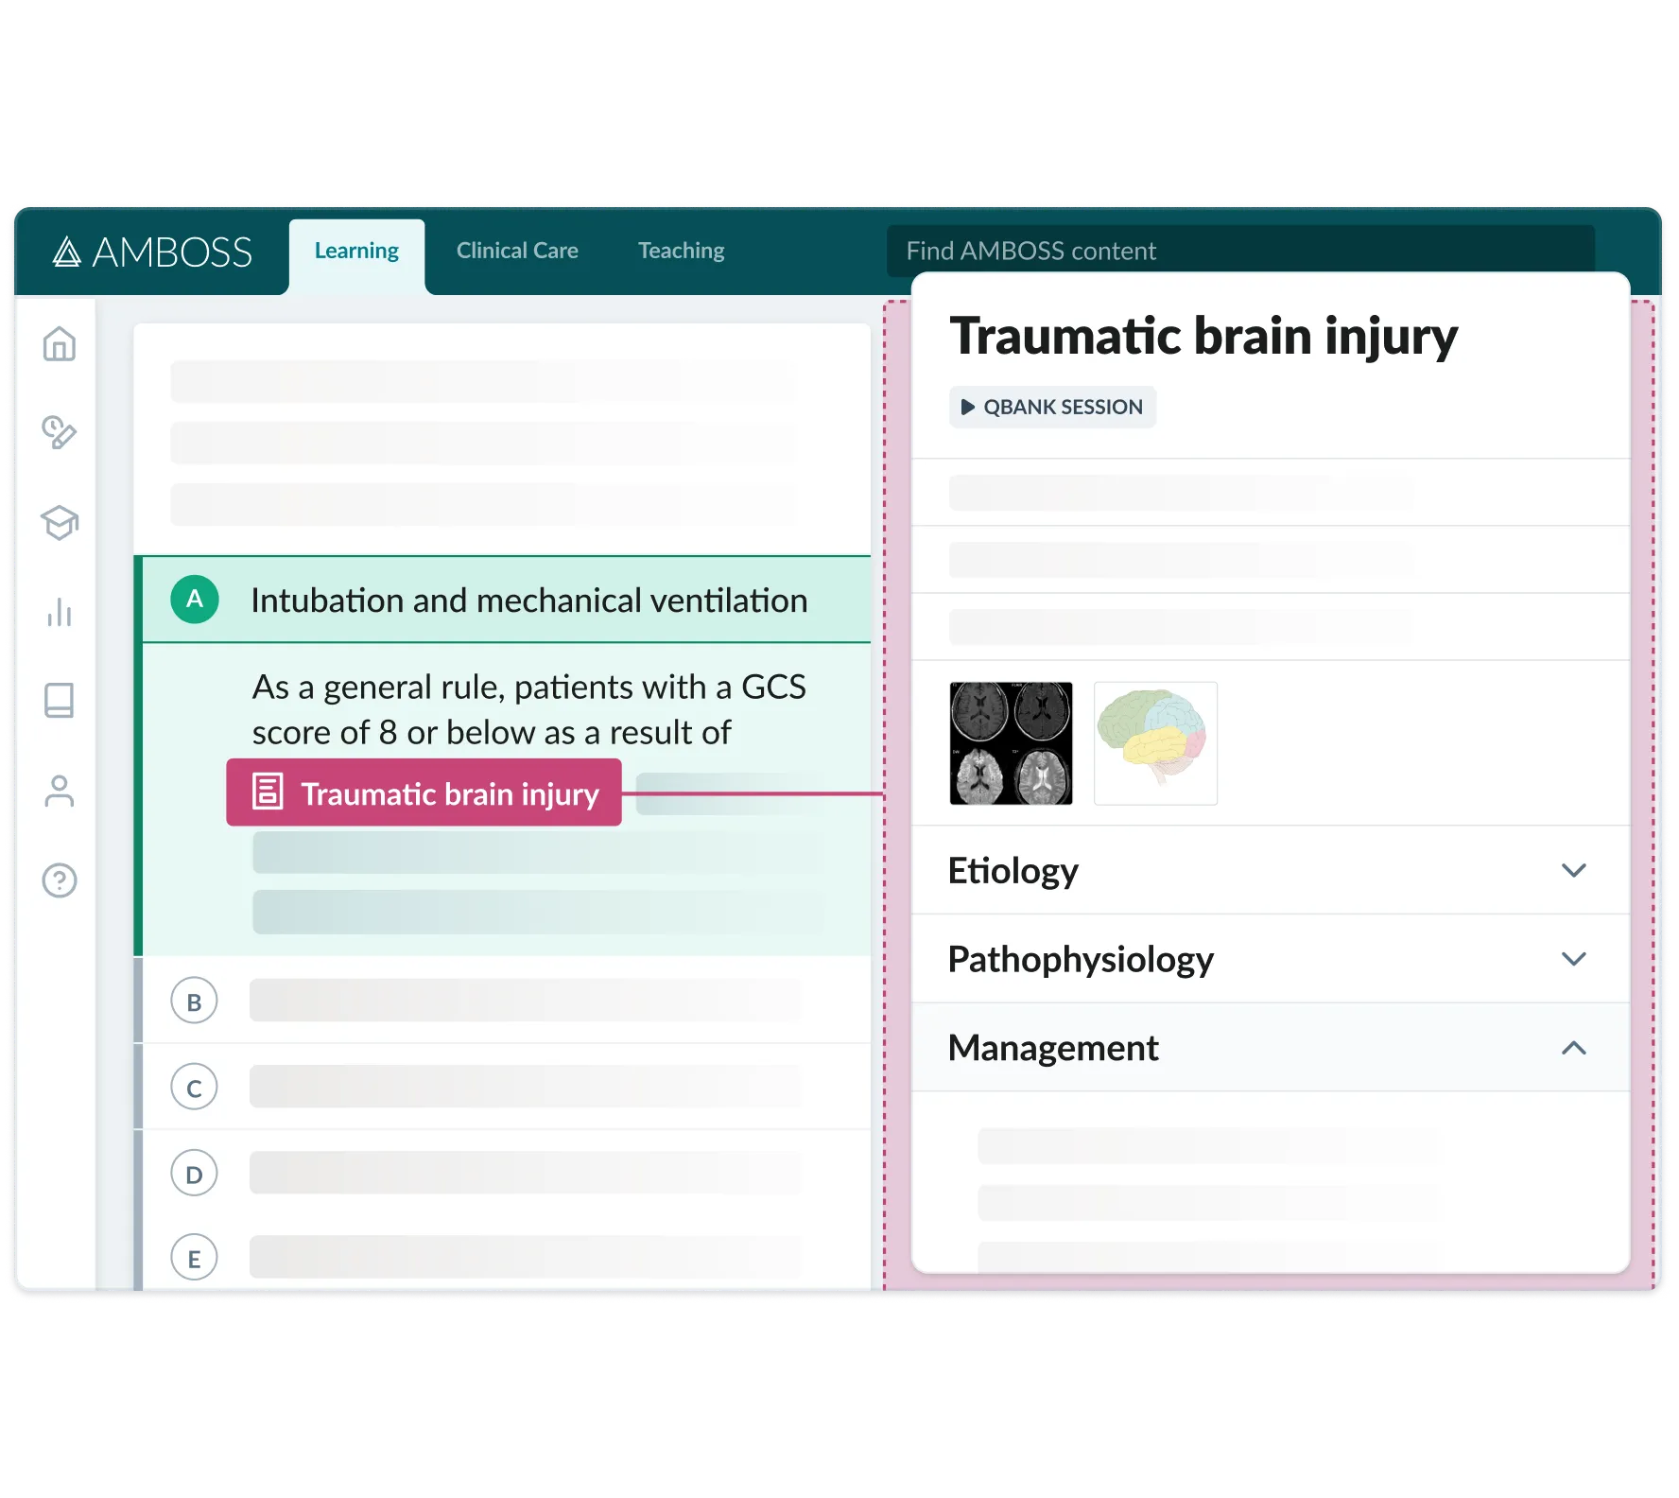Open the user account sidebar icon

(x=60, y=791)
